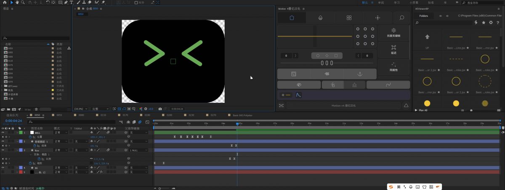Toggle 位置 stopwatch on NULL layer

click(x=30, y=137)
